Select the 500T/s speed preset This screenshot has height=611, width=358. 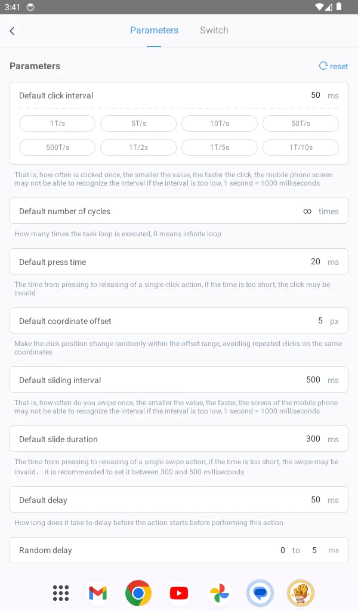(57, 147)
